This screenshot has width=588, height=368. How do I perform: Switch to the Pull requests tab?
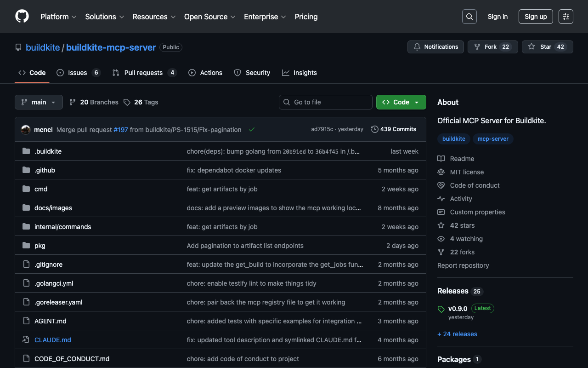click(144, 73)
